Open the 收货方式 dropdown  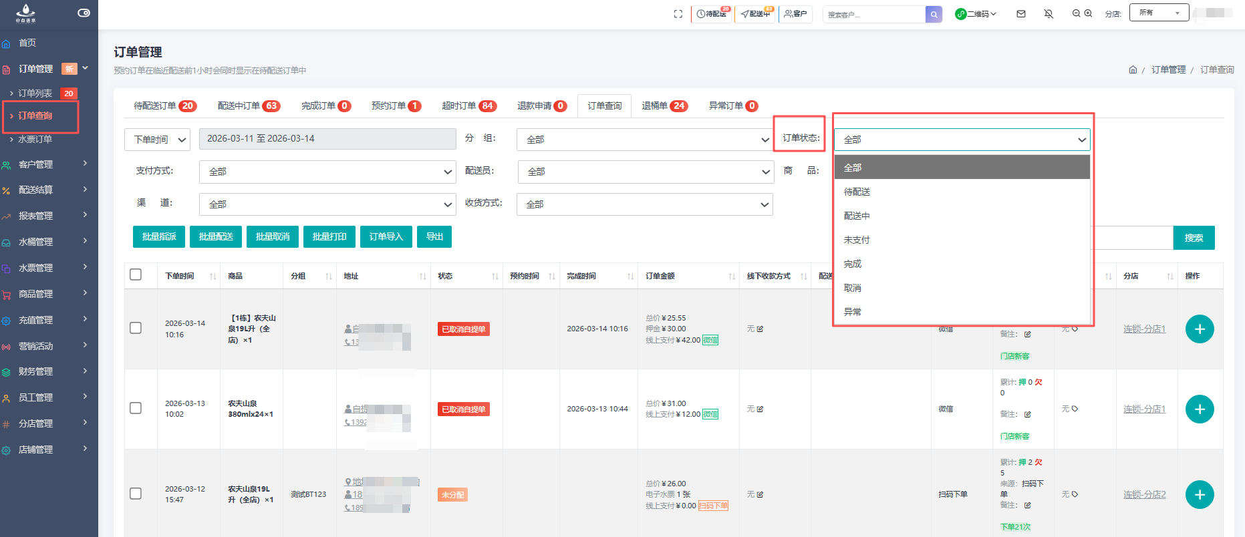coord(645,204)
